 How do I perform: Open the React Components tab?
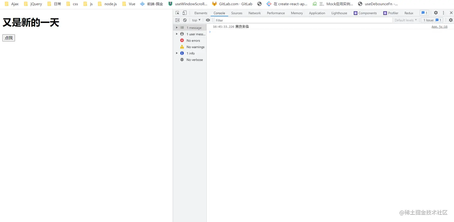click(x=365, y=13)
